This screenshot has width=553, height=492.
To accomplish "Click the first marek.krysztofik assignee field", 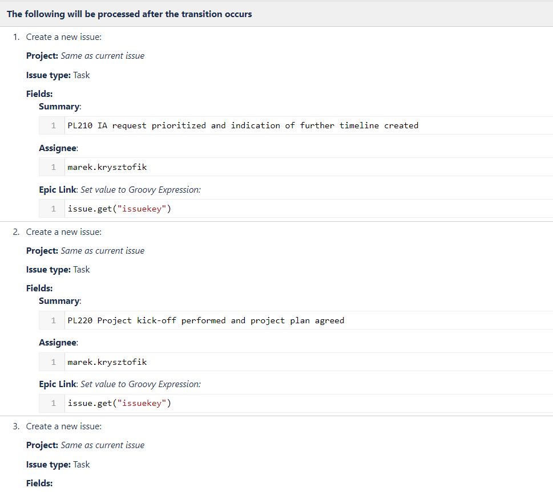I will (296, 167).
